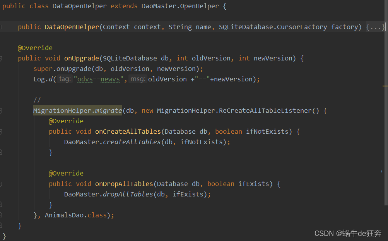
Task: Click the 'extends' keyword
Action: [124, 6]
